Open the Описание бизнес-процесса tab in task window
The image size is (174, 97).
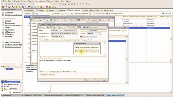coord(54,40)
